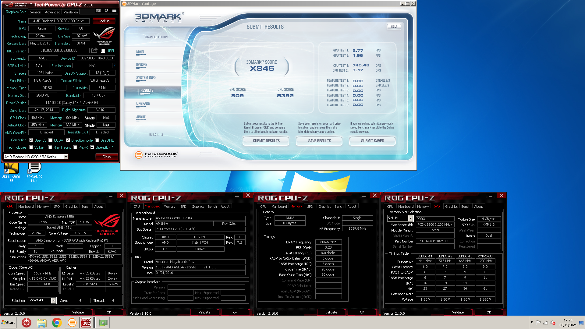This screenshot has width=585, height=329.
Task: Click the SAVE RESULTS button
Action: [x=319, y=141]
